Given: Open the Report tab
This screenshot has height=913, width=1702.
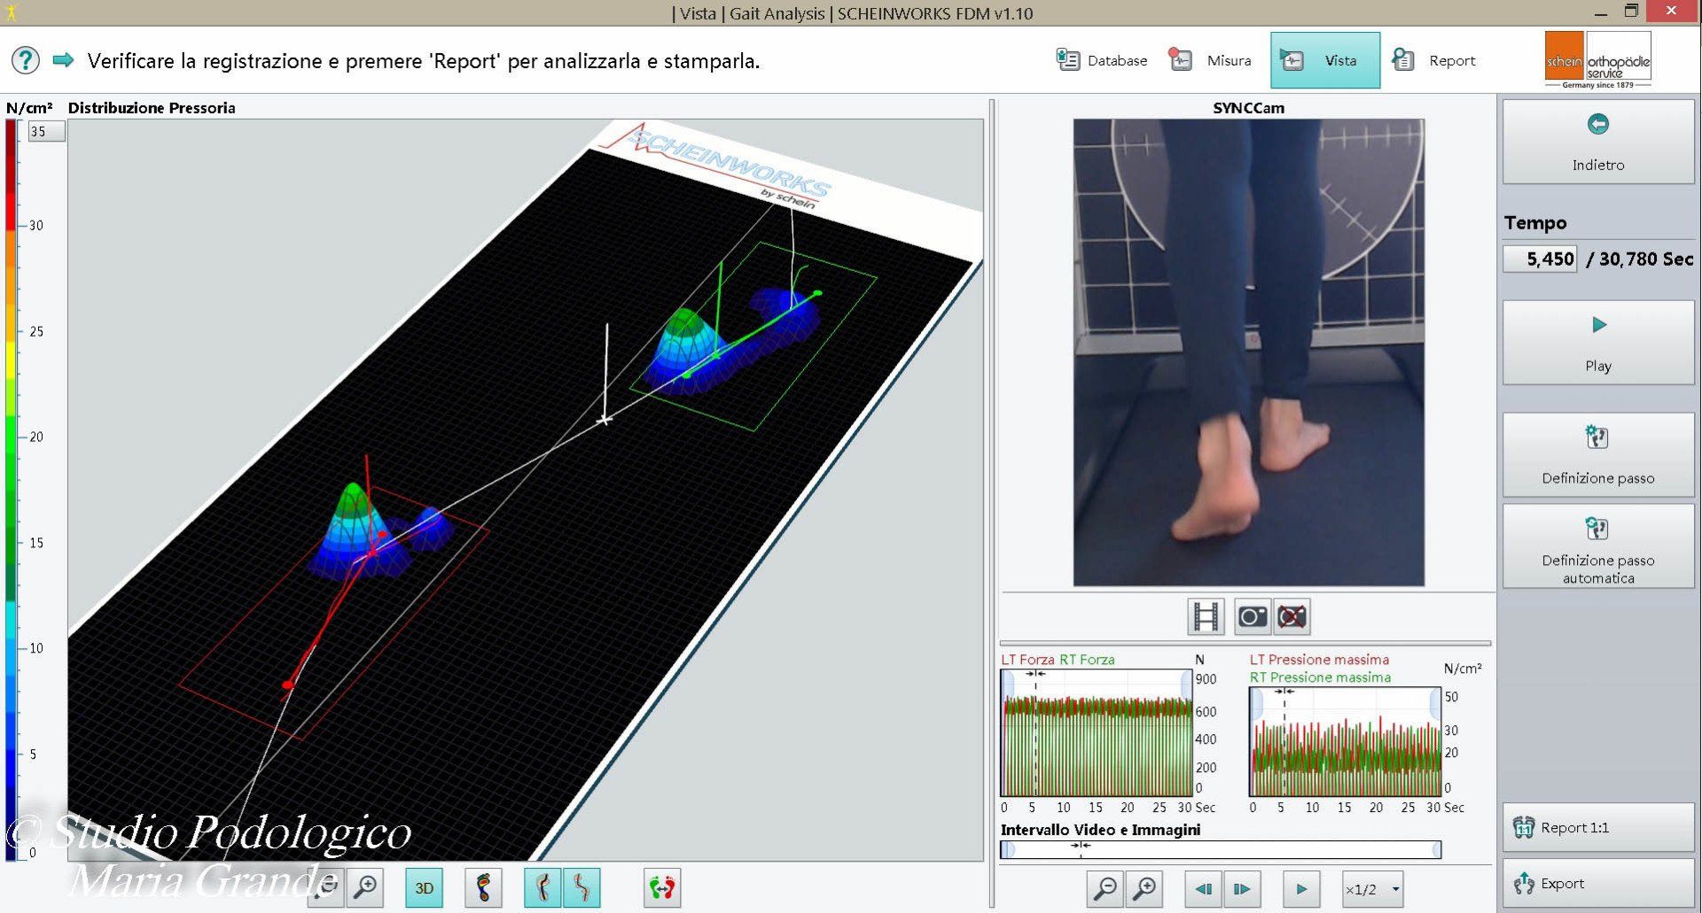Looking at the screenshot, I should 1433,60.
